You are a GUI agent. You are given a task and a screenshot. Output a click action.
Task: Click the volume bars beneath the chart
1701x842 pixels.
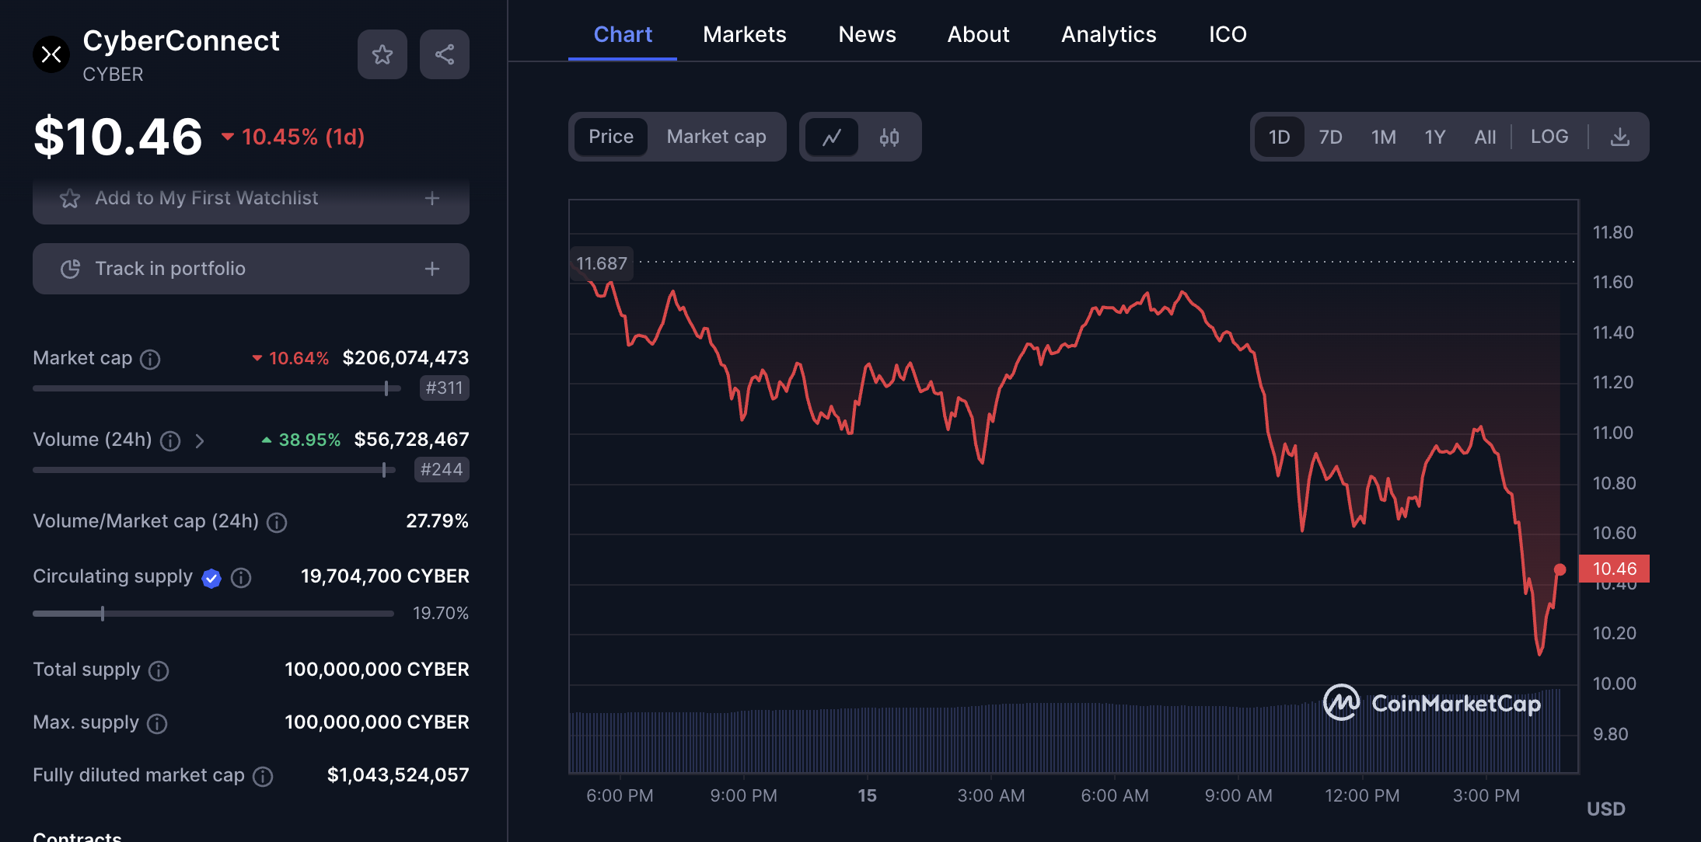tap(1065, 738)
